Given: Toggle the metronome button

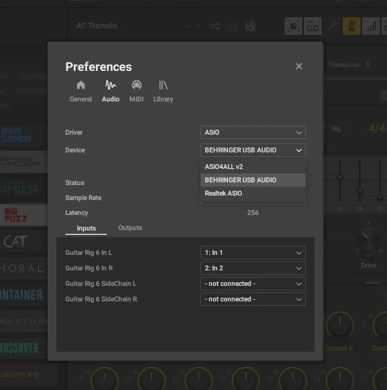Looking at the screenshot, I should coord(351,26).
